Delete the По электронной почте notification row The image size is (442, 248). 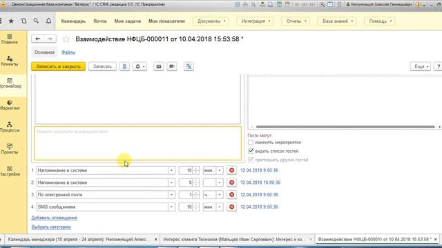[232, 194]
